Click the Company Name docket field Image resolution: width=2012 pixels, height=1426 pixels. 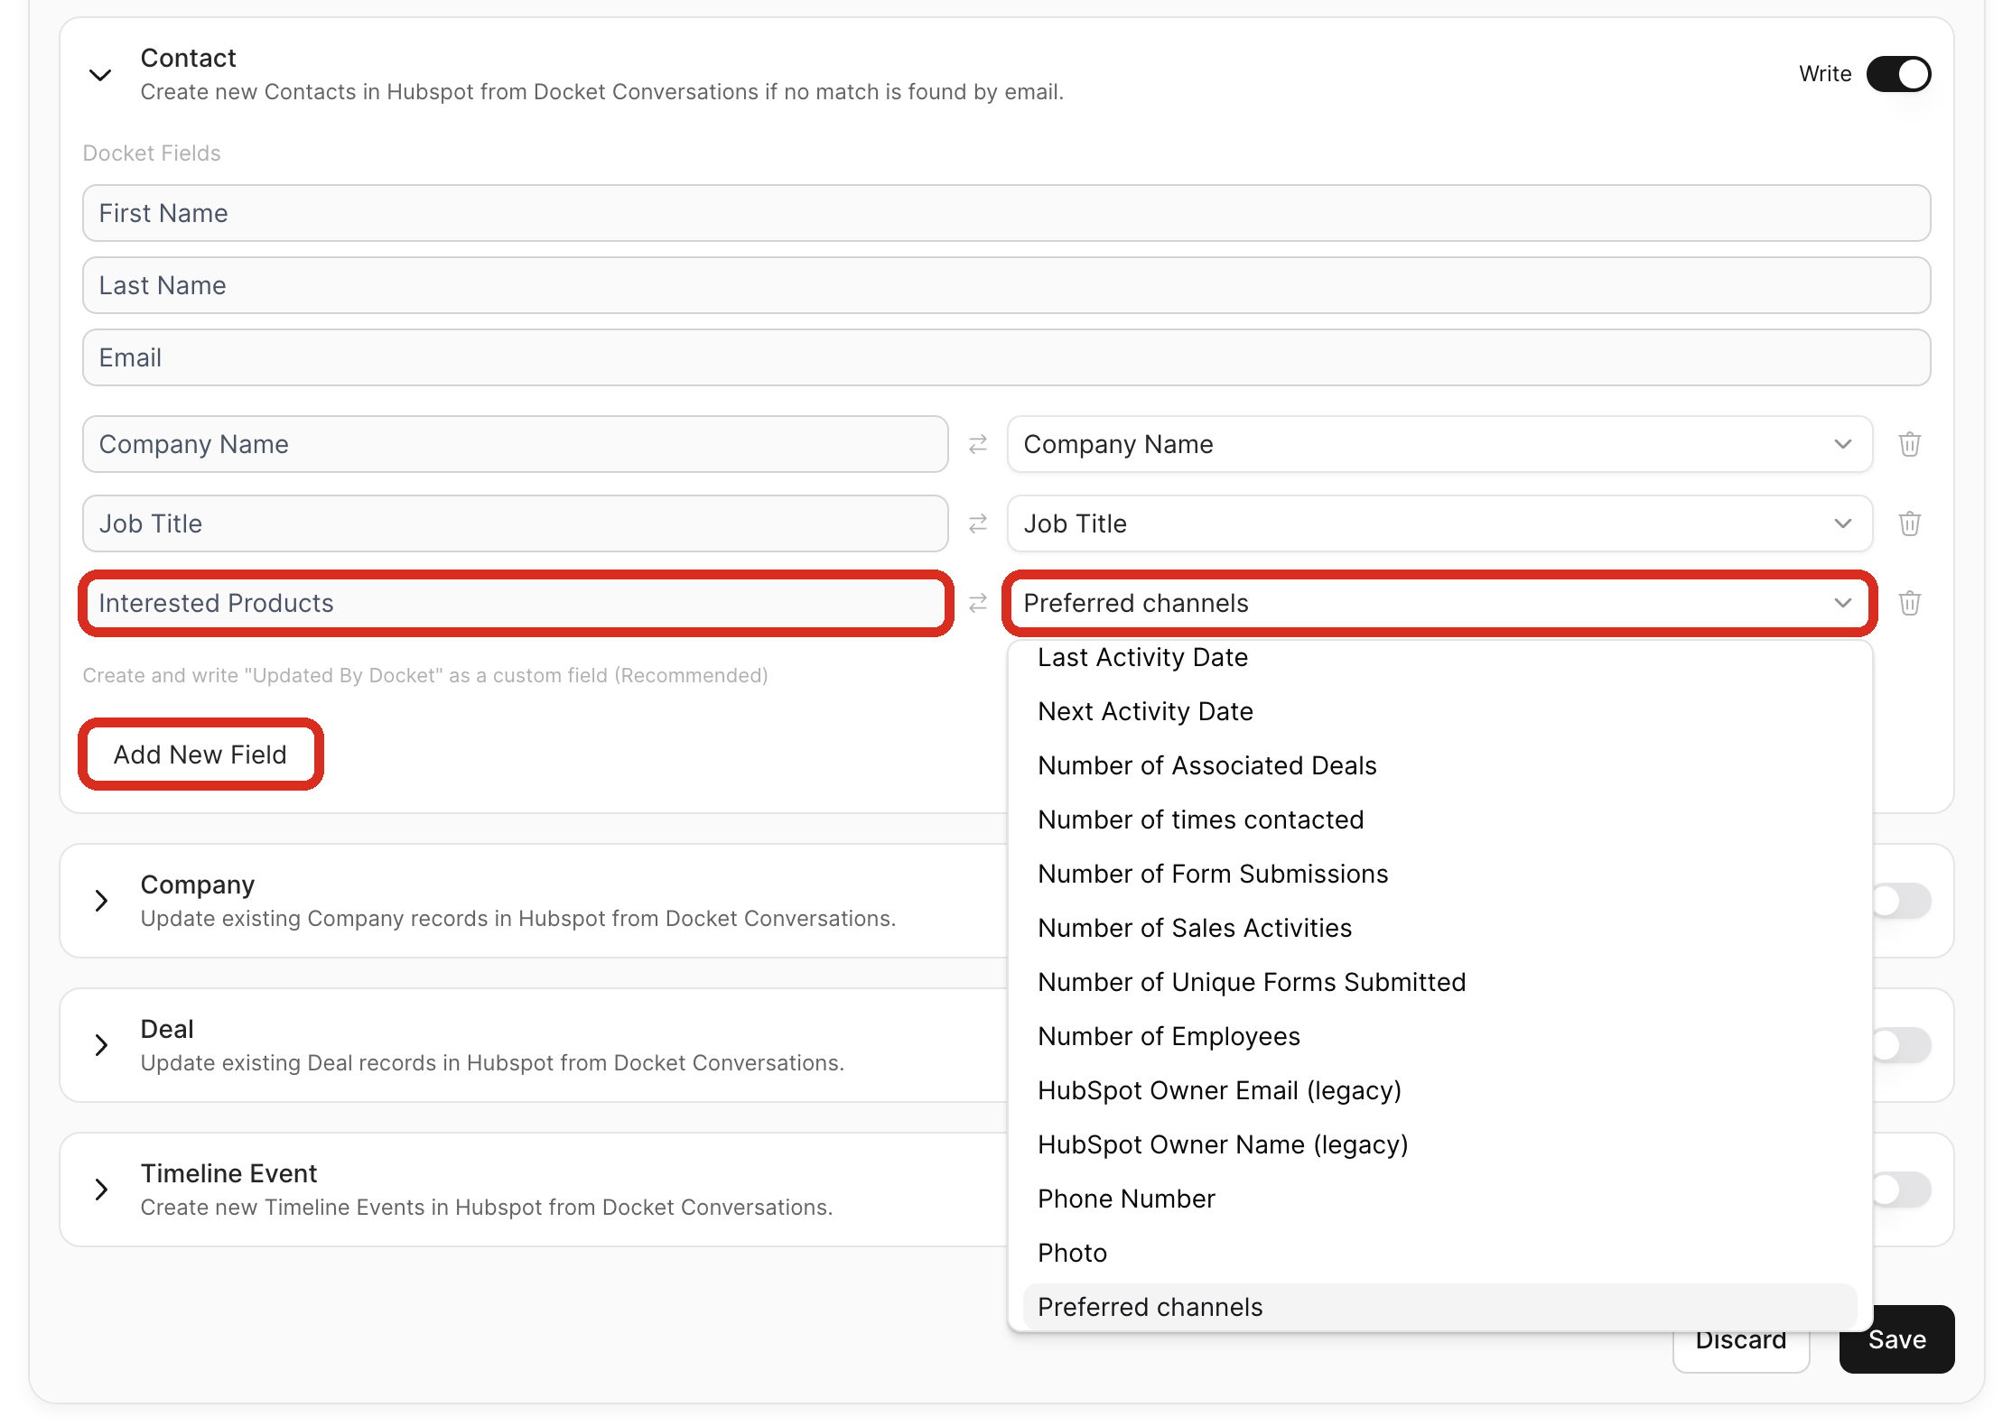(515, 444)
